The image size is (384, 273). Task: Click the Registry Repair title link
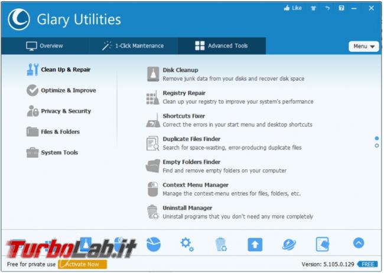coord(184,93)
